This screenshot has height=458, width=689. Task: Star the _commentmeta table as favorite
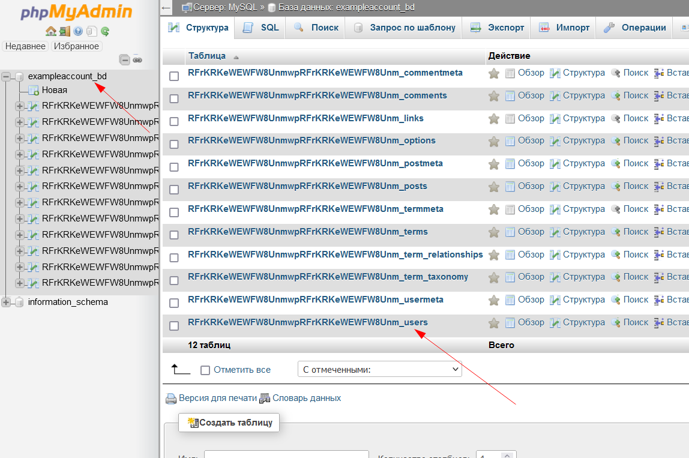tap(494, 73)
